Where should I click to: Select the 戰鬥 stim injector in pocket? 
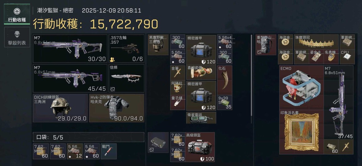(x=109, y=151)
